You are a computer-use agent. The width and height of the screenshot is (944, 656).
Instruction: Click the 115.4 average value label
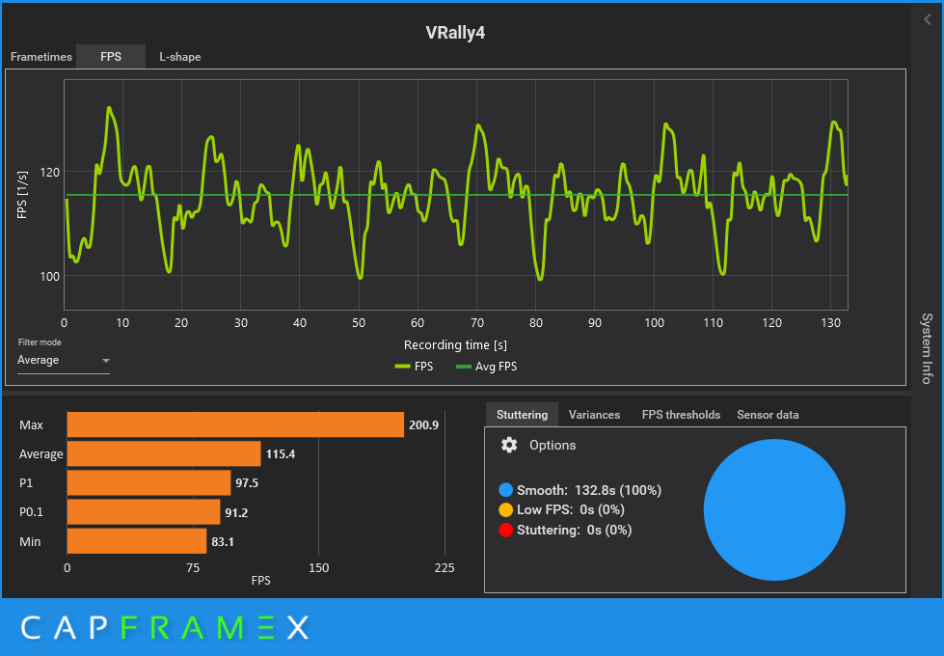coord(281,454)
